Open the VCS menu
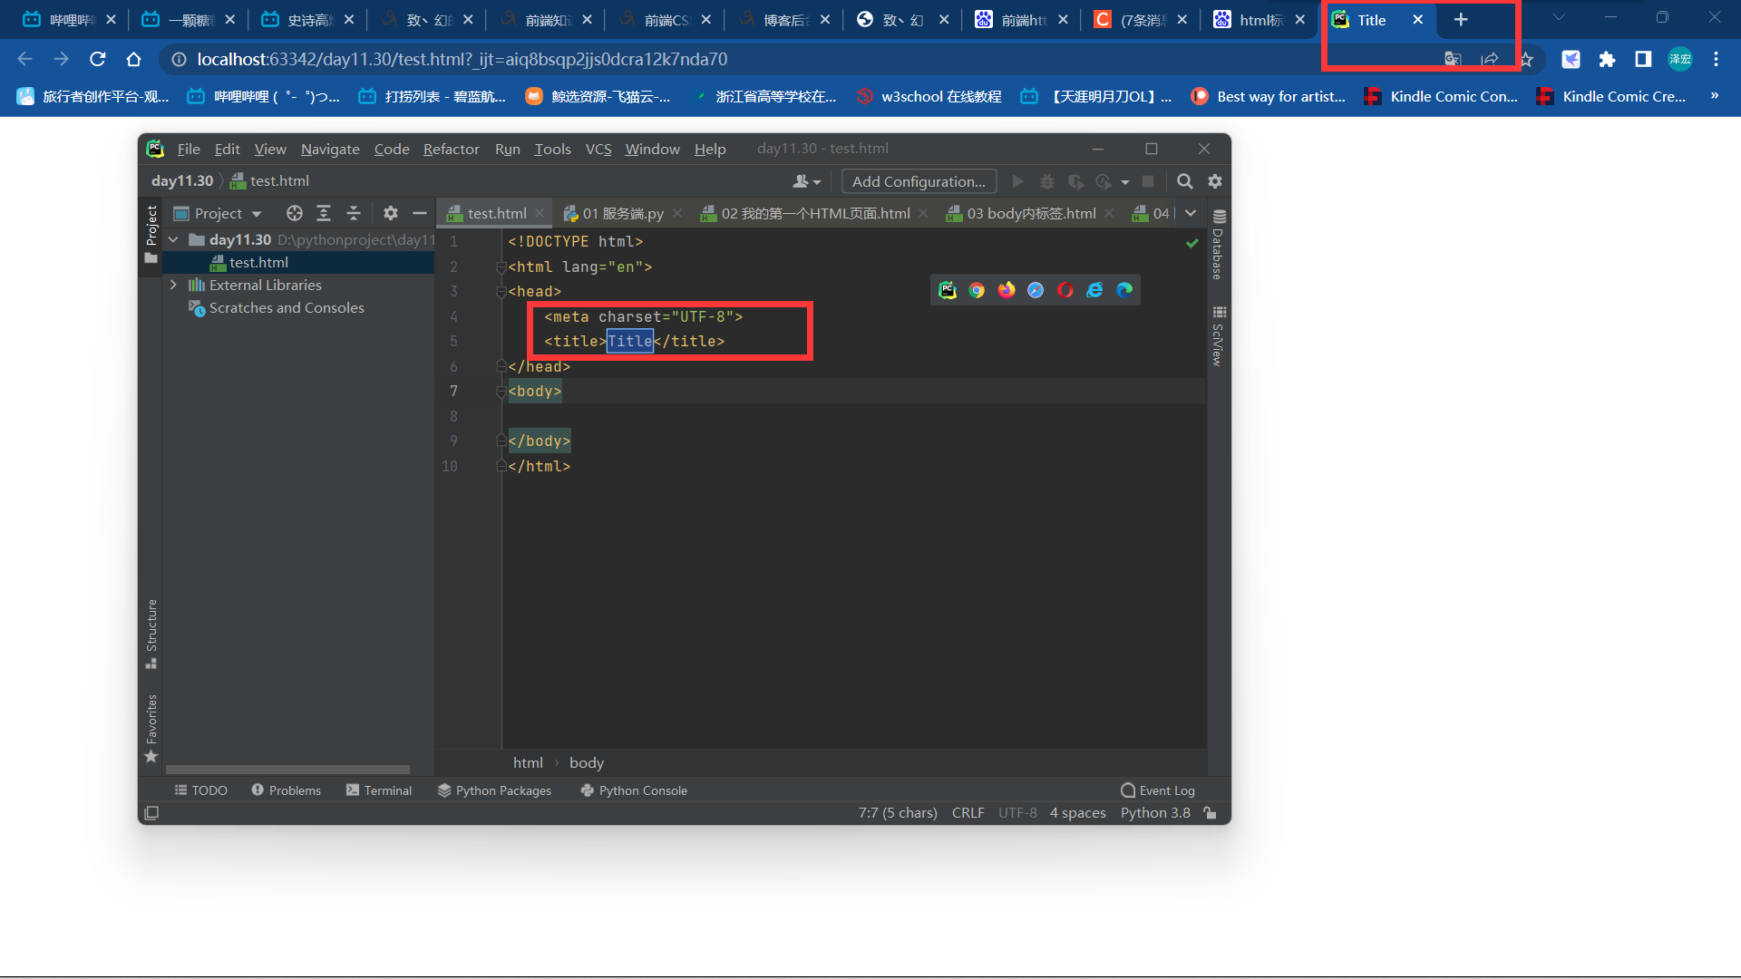This screenshot has height=979, width=1741. point(598,149)
